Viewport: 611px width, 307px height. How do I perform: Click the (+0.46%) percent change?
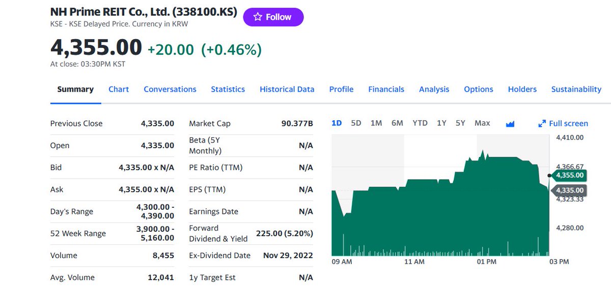pyautogui.click(x=231, y=49)
